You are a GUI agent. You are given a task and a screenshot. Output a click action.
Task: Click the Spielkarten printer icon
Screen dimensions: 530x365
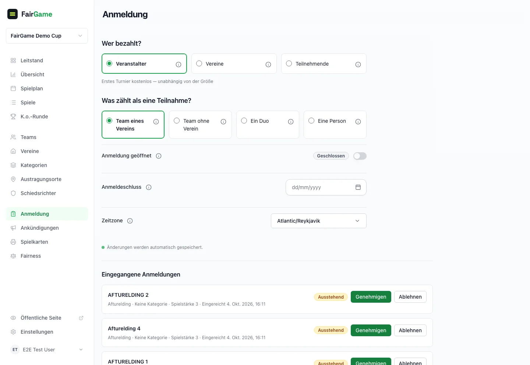(13, 242)
